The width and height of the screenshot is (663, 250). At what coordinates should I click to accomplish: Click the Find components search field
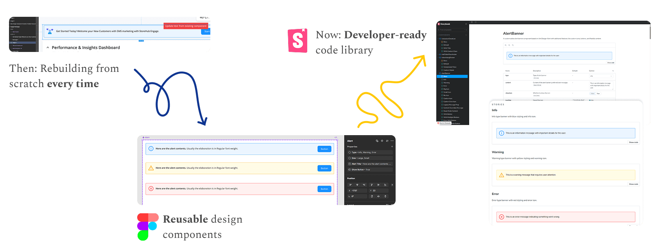(x=452, y=30)
